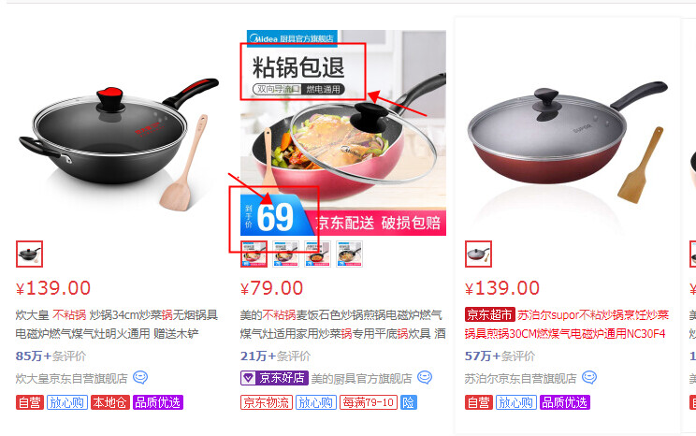Click the 本地仓 tag on first product
This screenshot has width=696, height=436.
(x=110, y=402)
